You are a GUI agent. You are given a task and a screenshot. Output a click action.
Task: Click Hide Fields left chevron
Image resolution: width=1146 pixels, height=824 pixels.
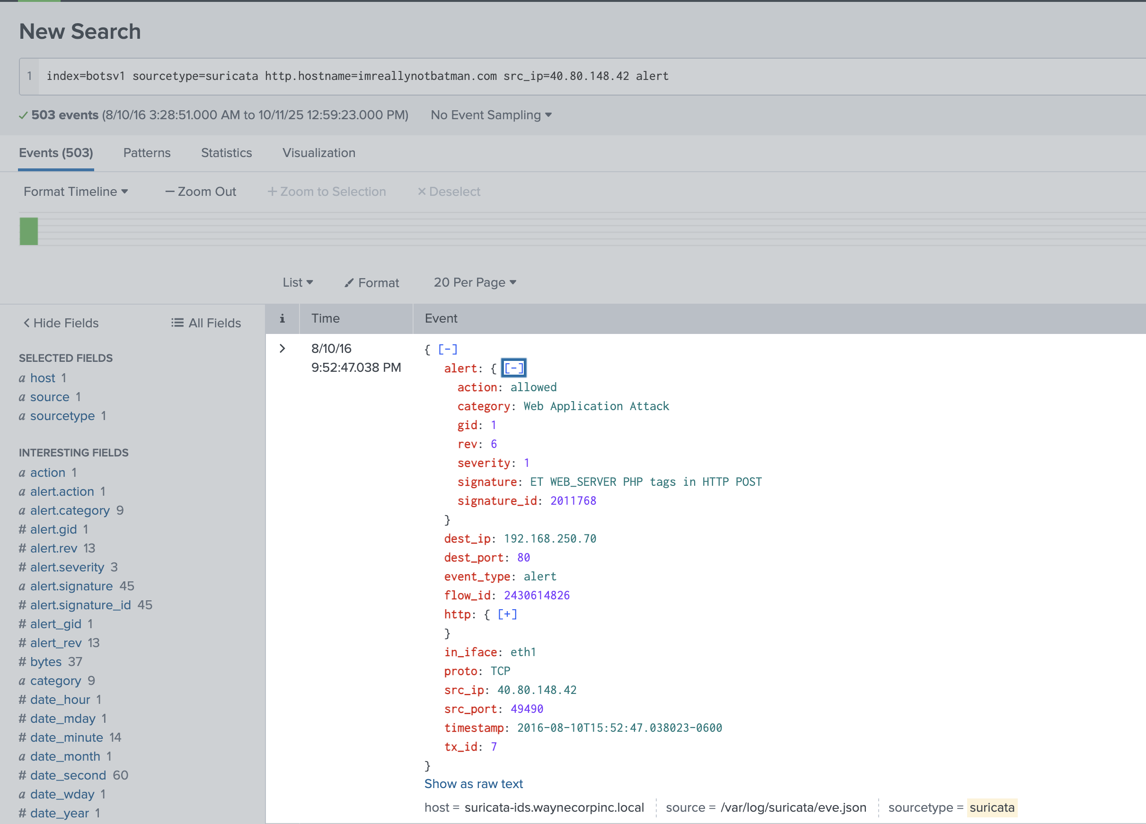[x=27, y=323]
